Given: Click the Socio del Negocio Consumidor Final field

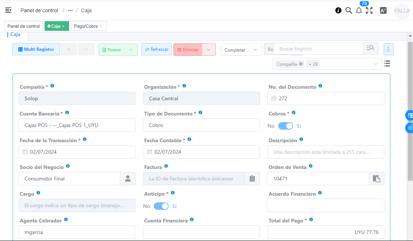Looking at the screenshot, I should coord(69,179).
